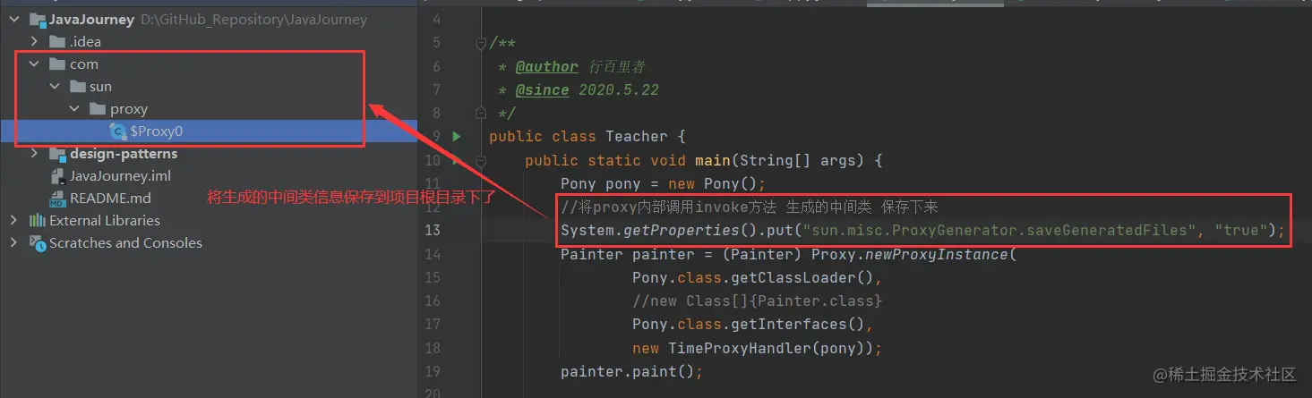
Task: Click the README.md markdown file icon
Action: click(x=57, y=198)
